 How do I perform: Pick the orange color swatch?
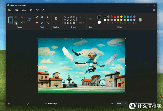coord(118,17)
